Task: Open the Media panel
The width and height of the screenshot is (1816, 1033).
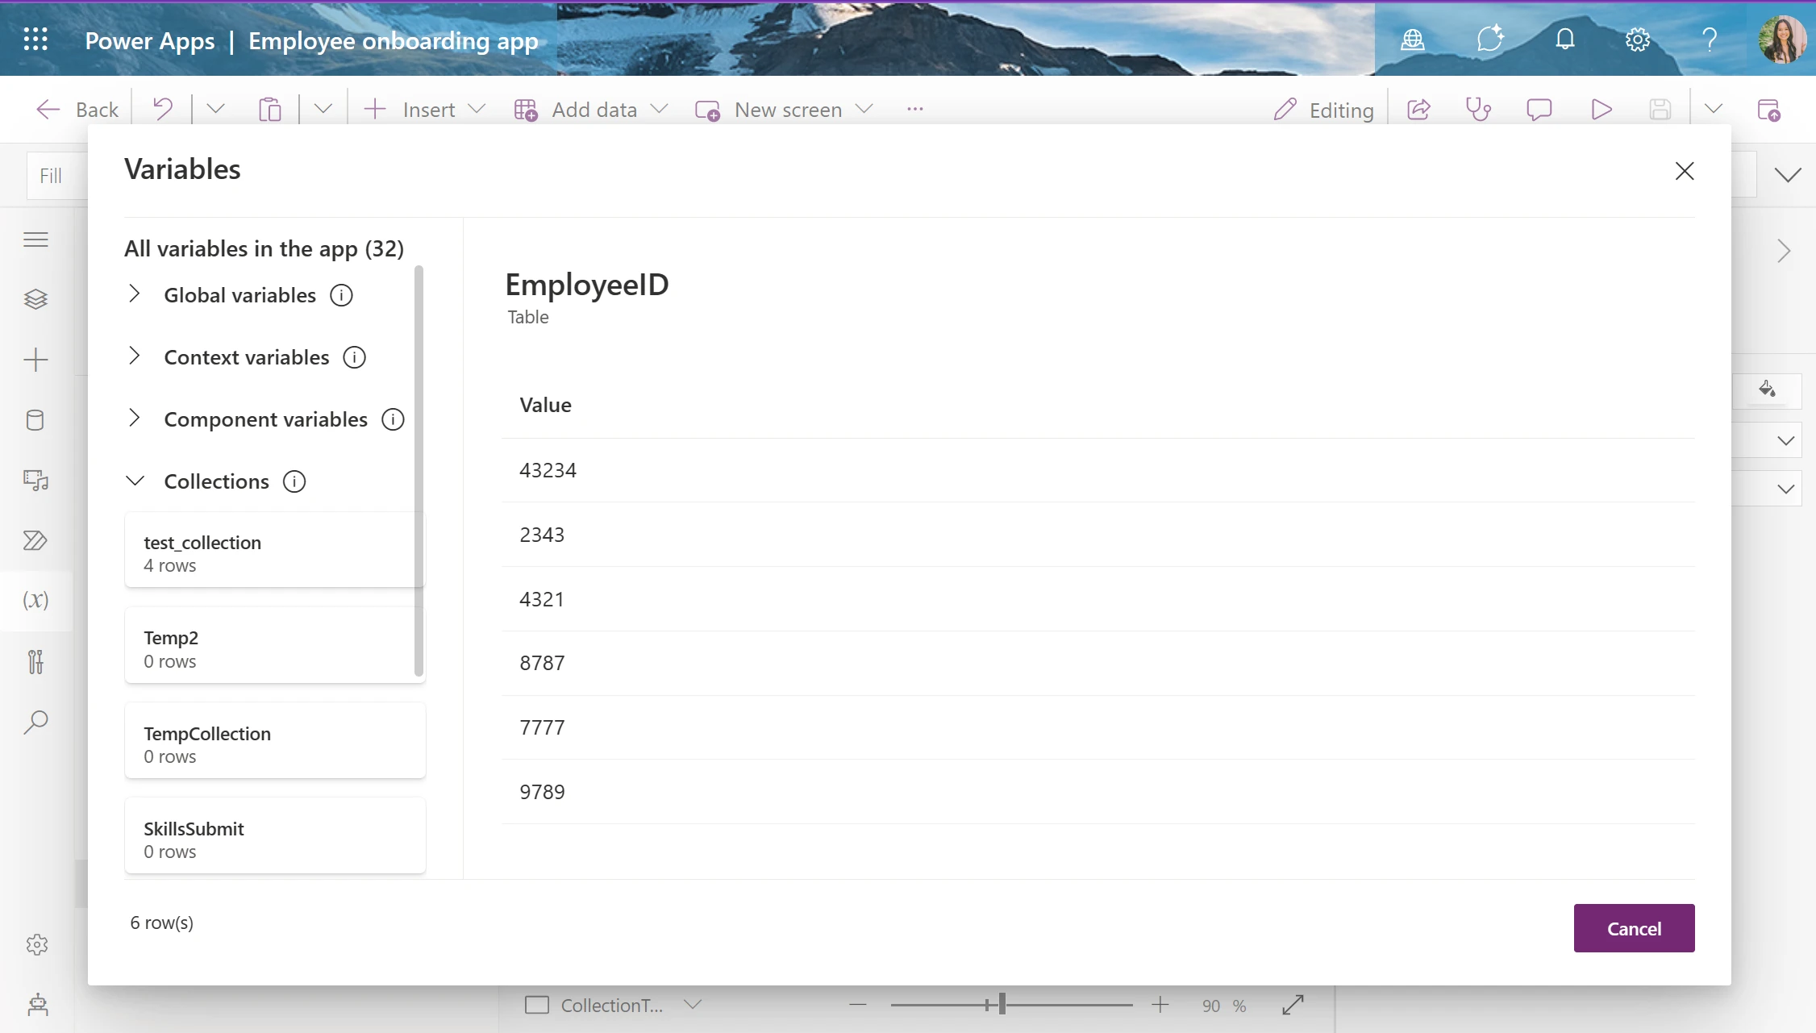Action: point(35,480)
